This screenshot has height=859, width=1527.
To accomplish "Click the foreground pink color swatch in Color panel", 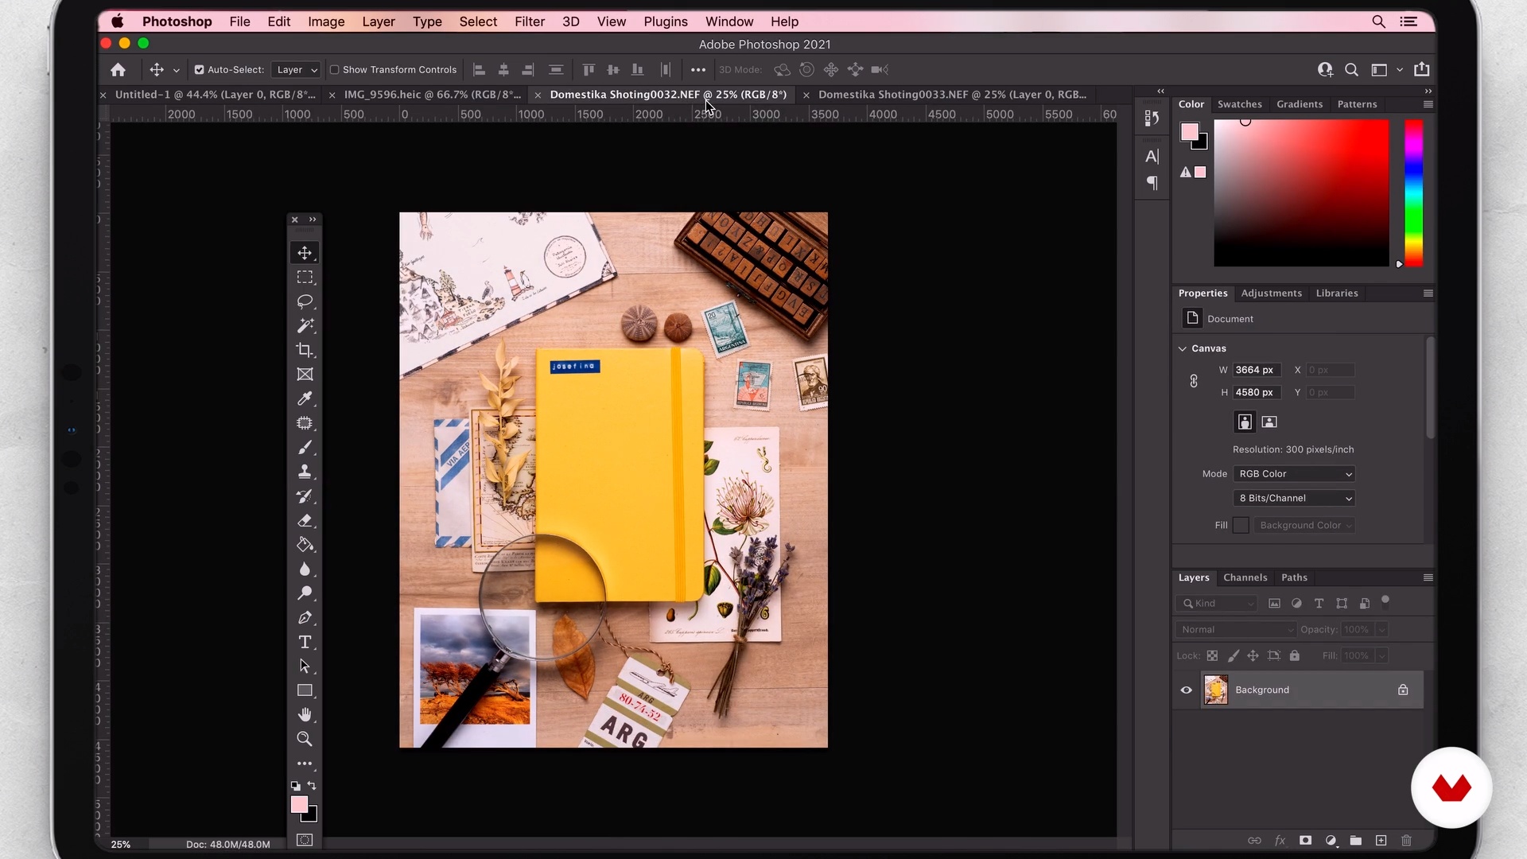I will pyautogui.click(x=1189, y=132).
